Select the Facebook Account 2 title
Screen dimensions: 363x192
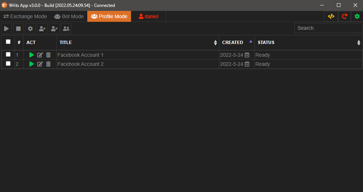pyautogui.click(x=80, y=64)
